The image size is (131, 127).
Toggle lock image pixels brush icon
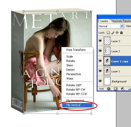tap(113, 33)
